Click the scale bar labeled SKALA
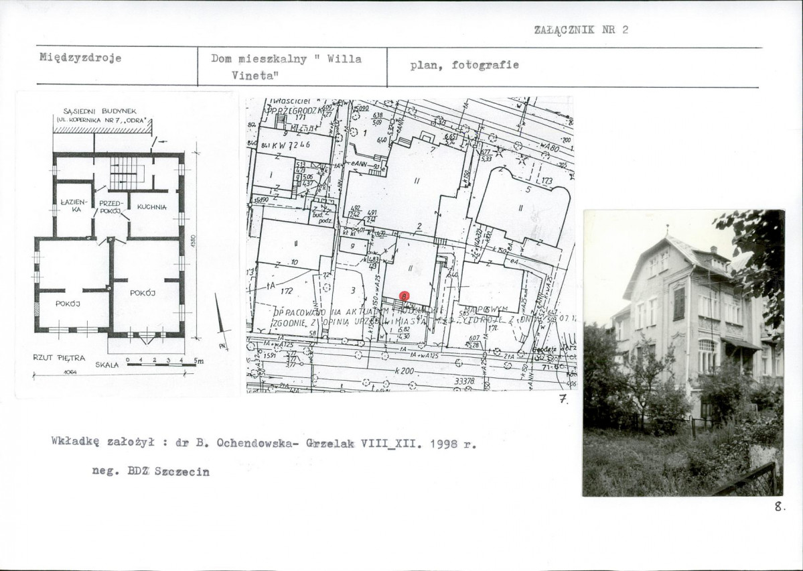 [164, 363]
